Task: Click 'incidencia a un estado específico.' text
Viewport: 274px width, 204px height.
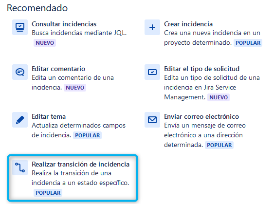Action: [80, 183]
